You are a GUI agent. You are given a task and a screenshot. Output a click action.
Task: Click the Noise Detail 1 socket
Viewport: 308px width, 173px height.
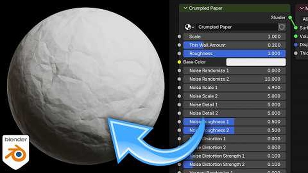tap(179, 105)
